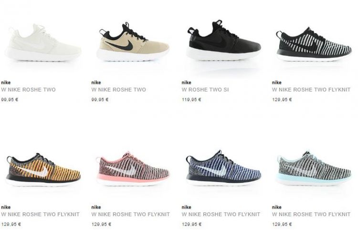
Task: Click the 119,95 € price
Action: (191, 100)
